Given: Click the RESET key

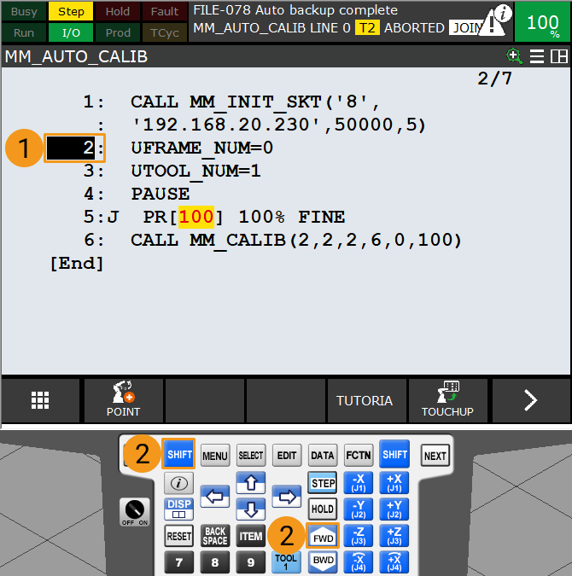Looking at the screenshot, I should [x=178, y=536].
